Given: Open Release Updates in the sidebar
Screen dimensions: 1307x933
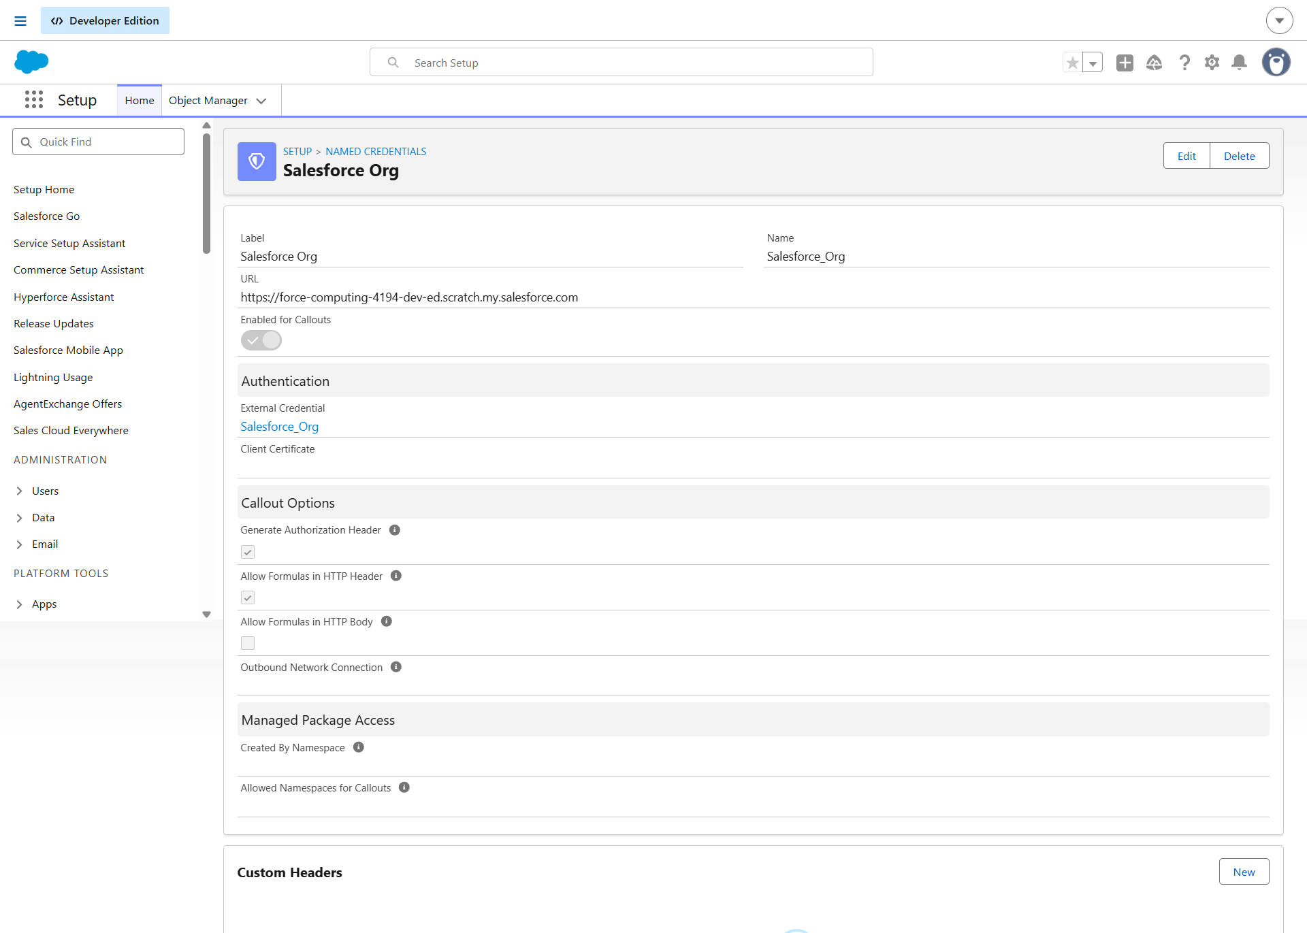Looking at the screenshot, I should point(54,323).
